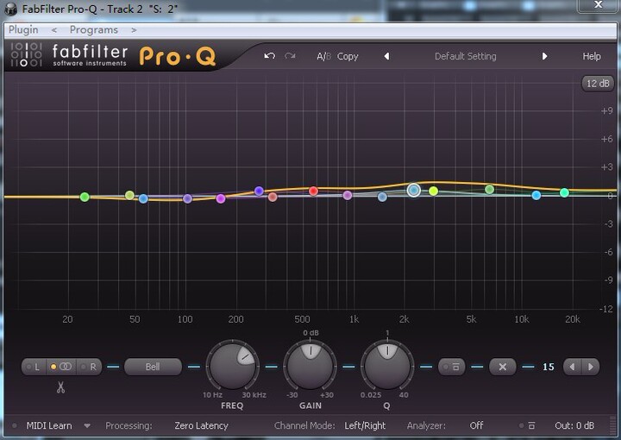Click the output level meter strip
The width and height of the screenshot is (621, 440).
pyautogui.click(x=613, y=425)
